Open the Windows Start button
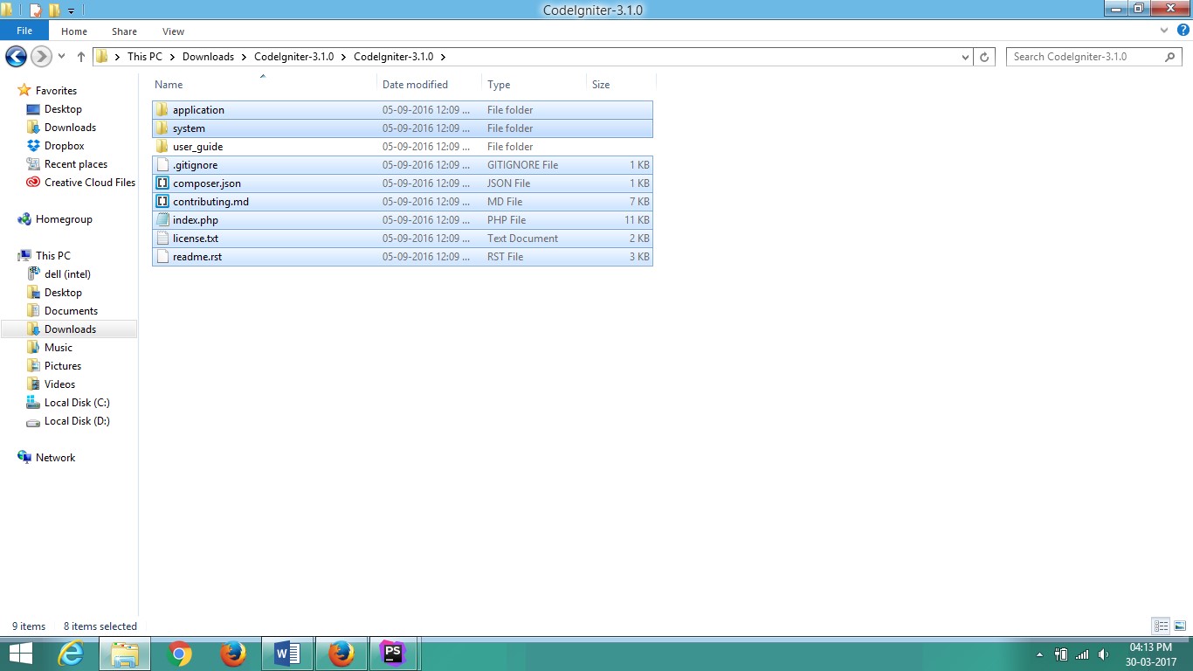Screen dimensions: 1193x671 [20, 654]
